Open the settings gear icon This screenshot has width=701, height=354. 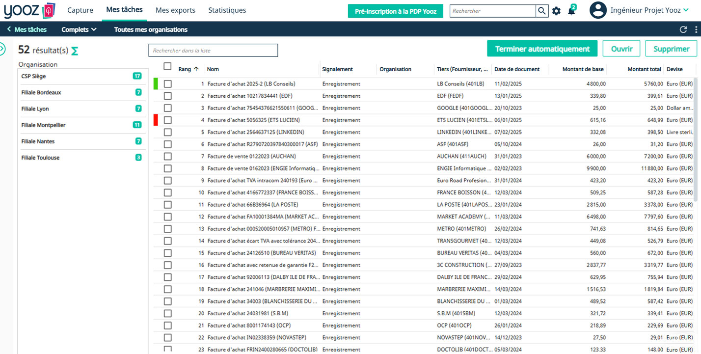556,11
